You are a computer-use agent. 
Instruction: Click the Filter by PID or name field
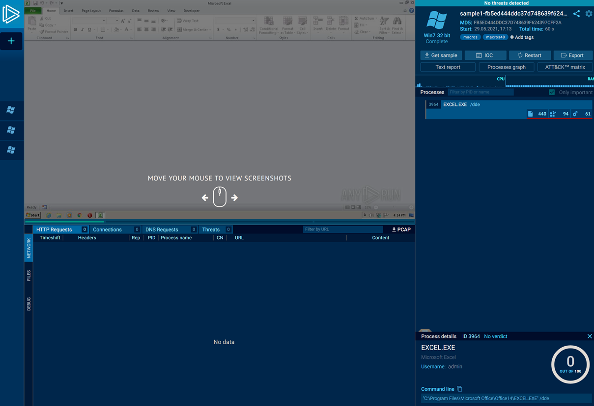[x=480, y=92]
